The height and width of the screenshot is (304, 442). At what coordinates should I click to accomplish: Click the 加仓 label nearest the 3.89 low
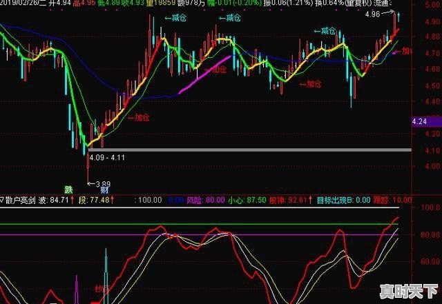tap(139, 117)
